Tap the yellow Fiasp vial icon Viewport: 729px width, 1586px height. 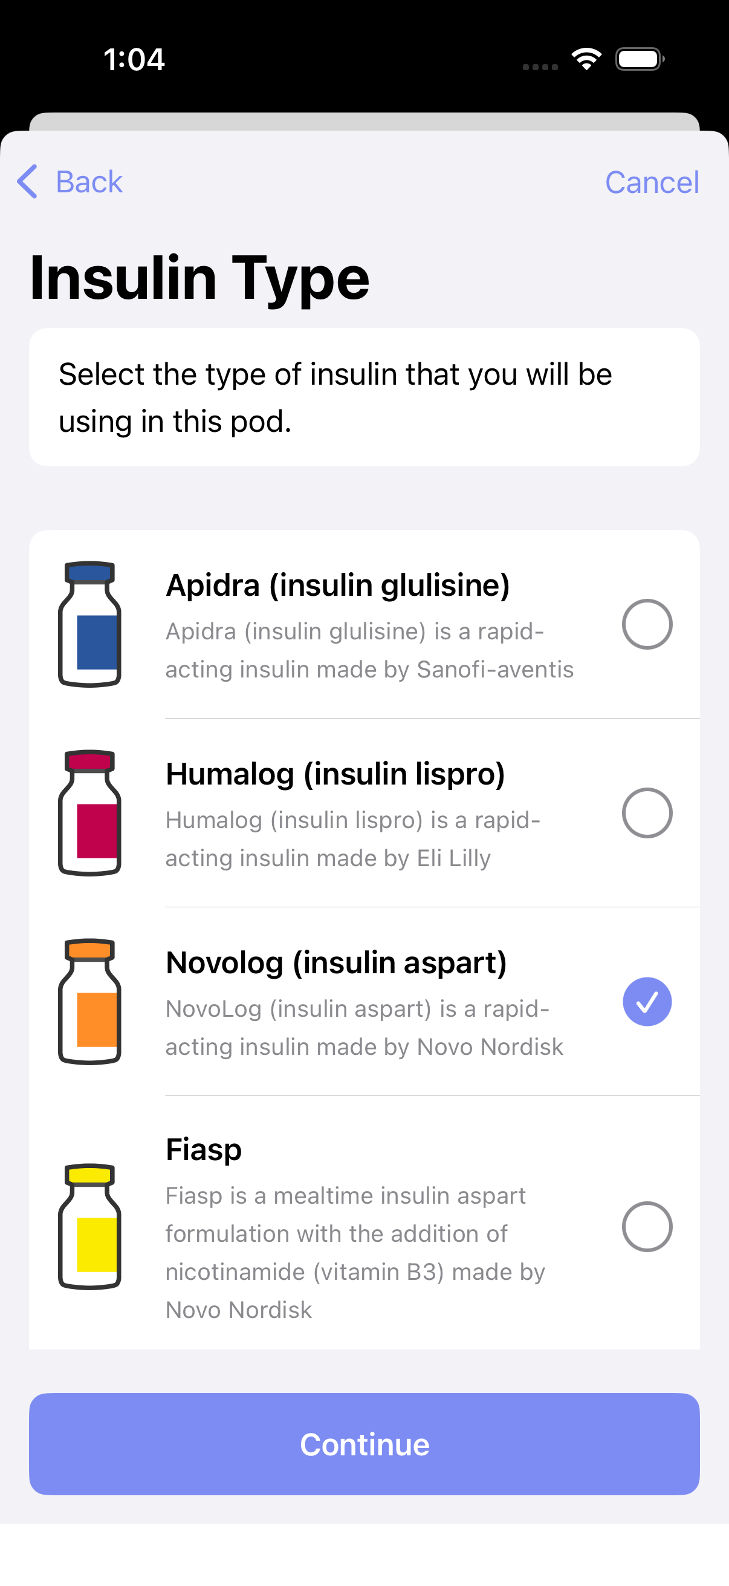point(89,1227)
